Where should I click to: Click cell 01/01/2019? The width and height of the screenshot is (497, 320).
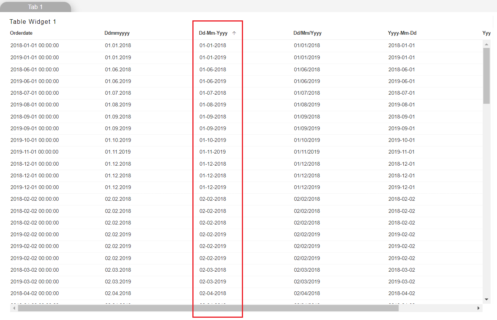coord(307,58)
